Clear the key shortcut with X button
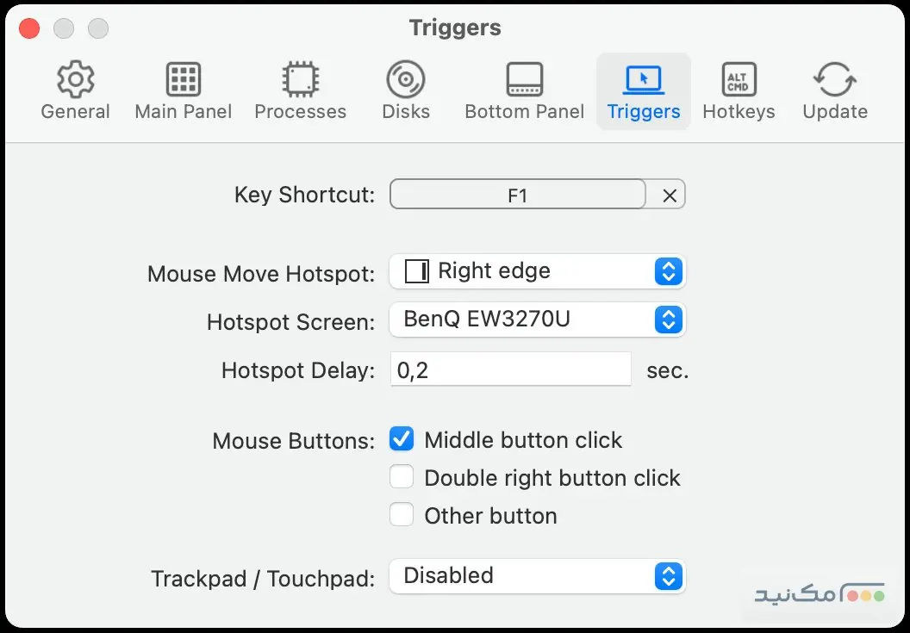Screen dimensions: 910x633 tap(669, 195)
